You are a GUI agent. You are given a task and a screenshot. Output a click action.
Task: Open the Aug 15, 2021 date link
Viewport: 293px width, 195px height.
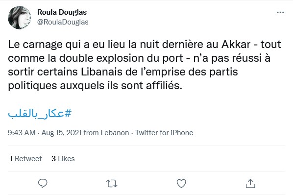61,133
